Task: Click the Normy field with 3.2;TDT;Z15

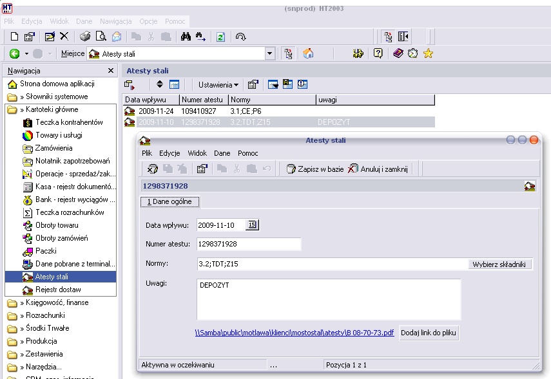Action: click(x=332, y=264)
